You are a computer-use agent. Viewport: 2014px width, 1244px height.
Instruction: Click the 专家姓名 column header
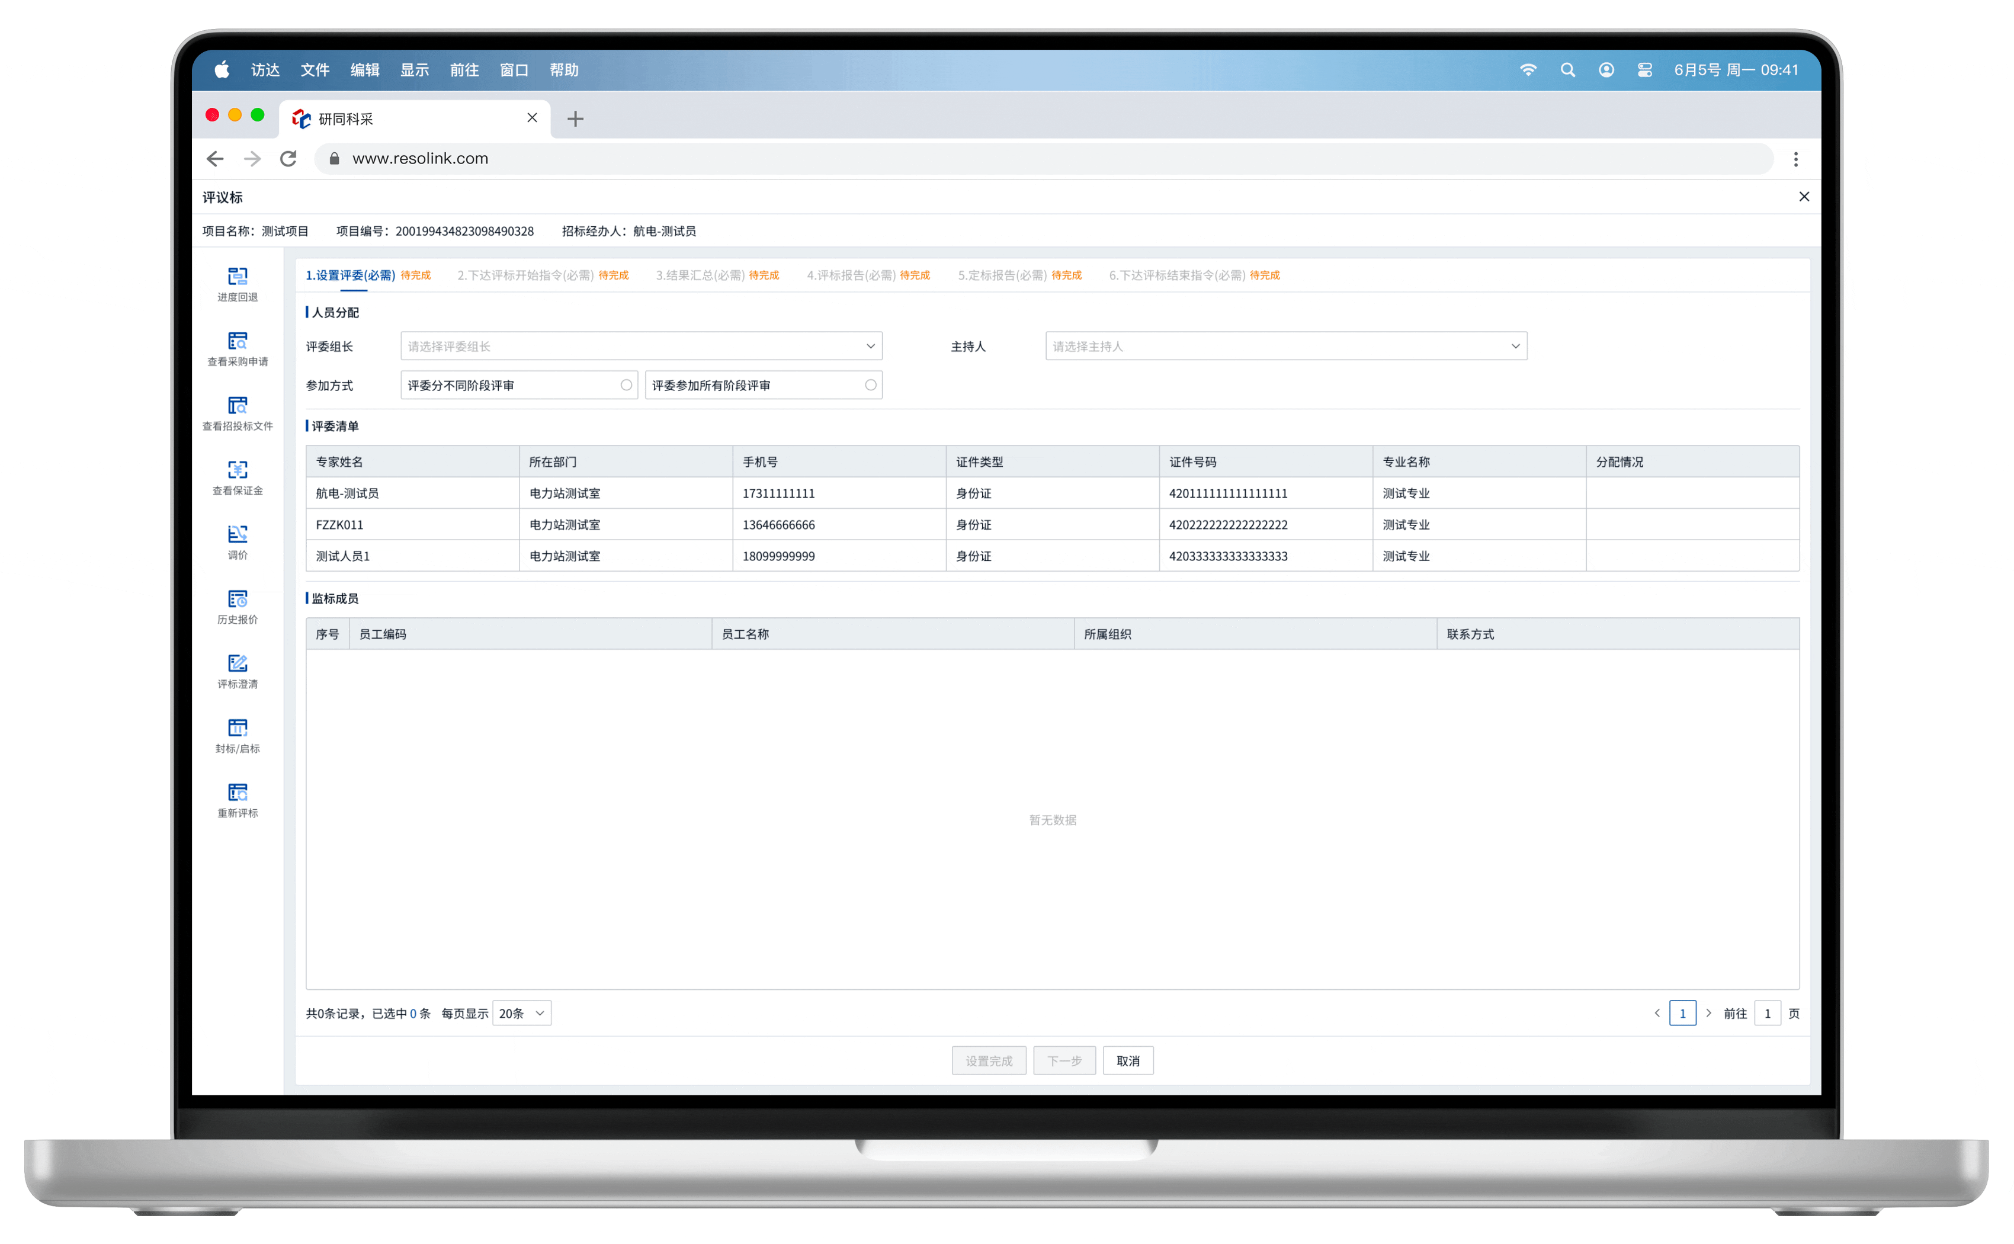(x=412, y=461)
